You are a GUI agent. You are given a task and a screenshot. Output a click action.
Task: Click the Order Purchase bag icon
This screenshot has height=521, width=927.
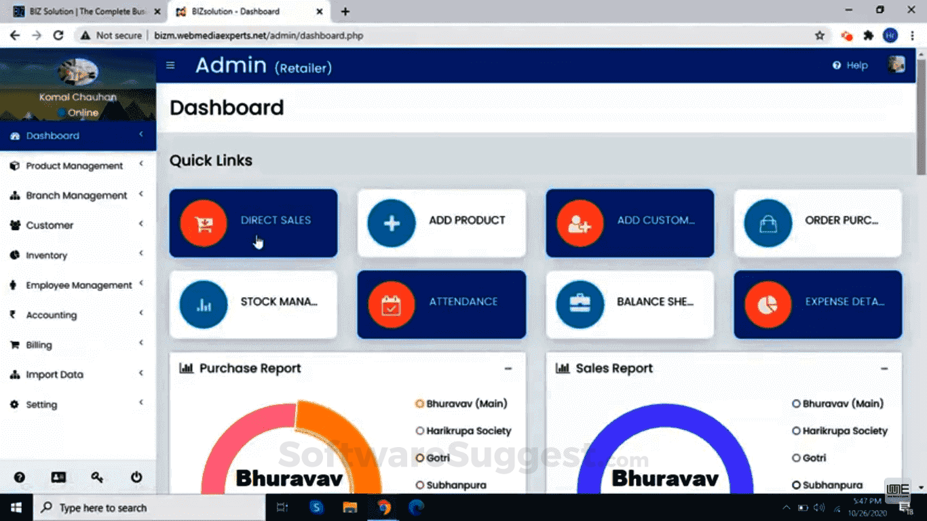coord(768,223)
